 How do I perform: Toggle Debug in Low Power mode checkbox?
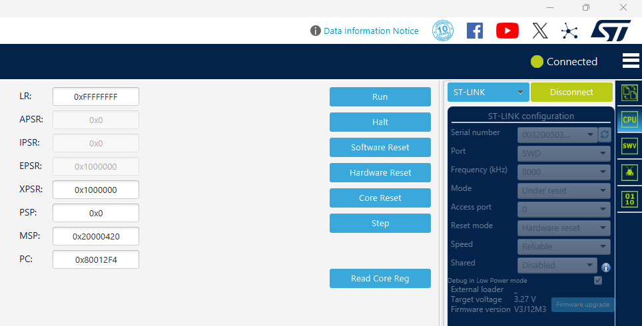598,280
